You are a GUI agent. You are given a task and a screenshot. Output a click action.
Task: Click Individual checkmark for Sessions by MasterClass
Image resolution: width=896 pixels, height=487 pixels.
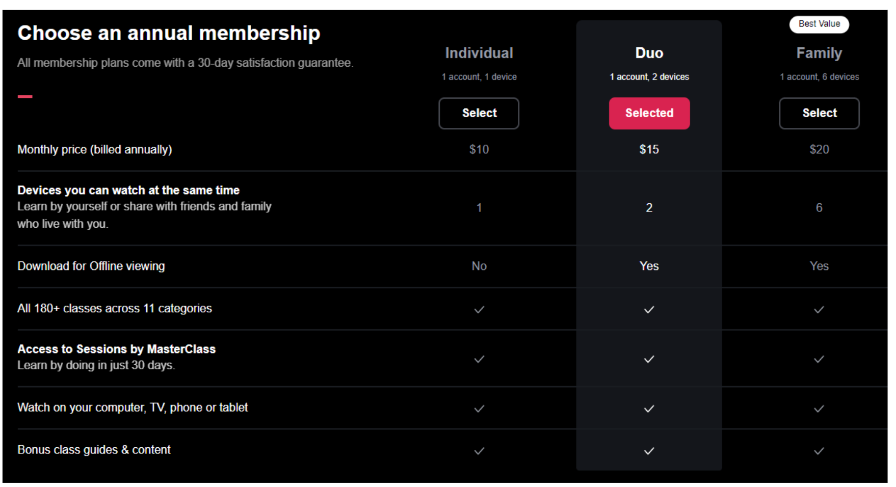(479, 359)
